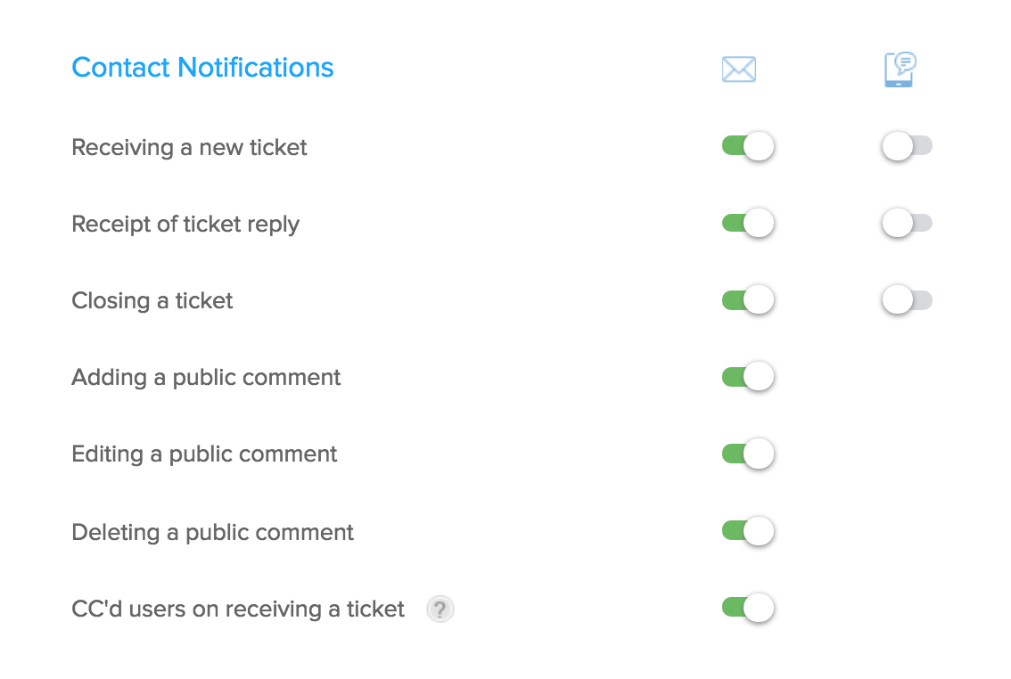Image resolution: width=1011 pixels, height=679 pixels.
Task: Click the Contact Notifications heading
Action: pyautogui.click(x=202, y=68)
